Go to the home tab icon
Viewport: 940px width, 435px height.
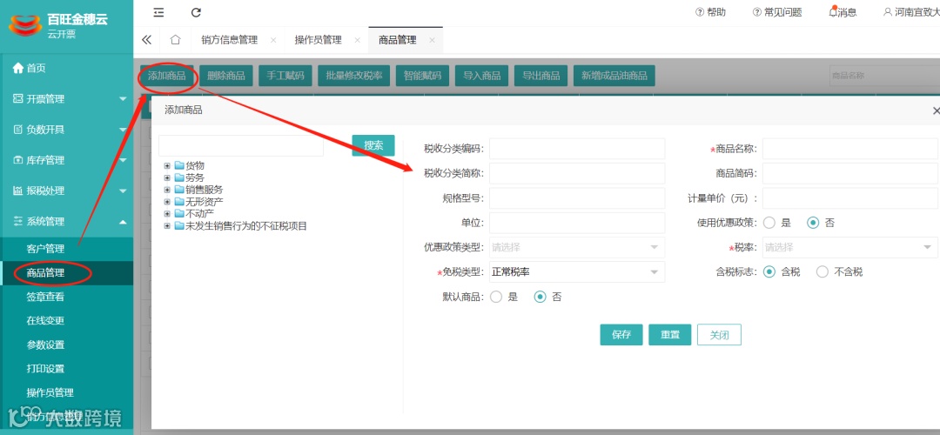[x=175, y=40]
